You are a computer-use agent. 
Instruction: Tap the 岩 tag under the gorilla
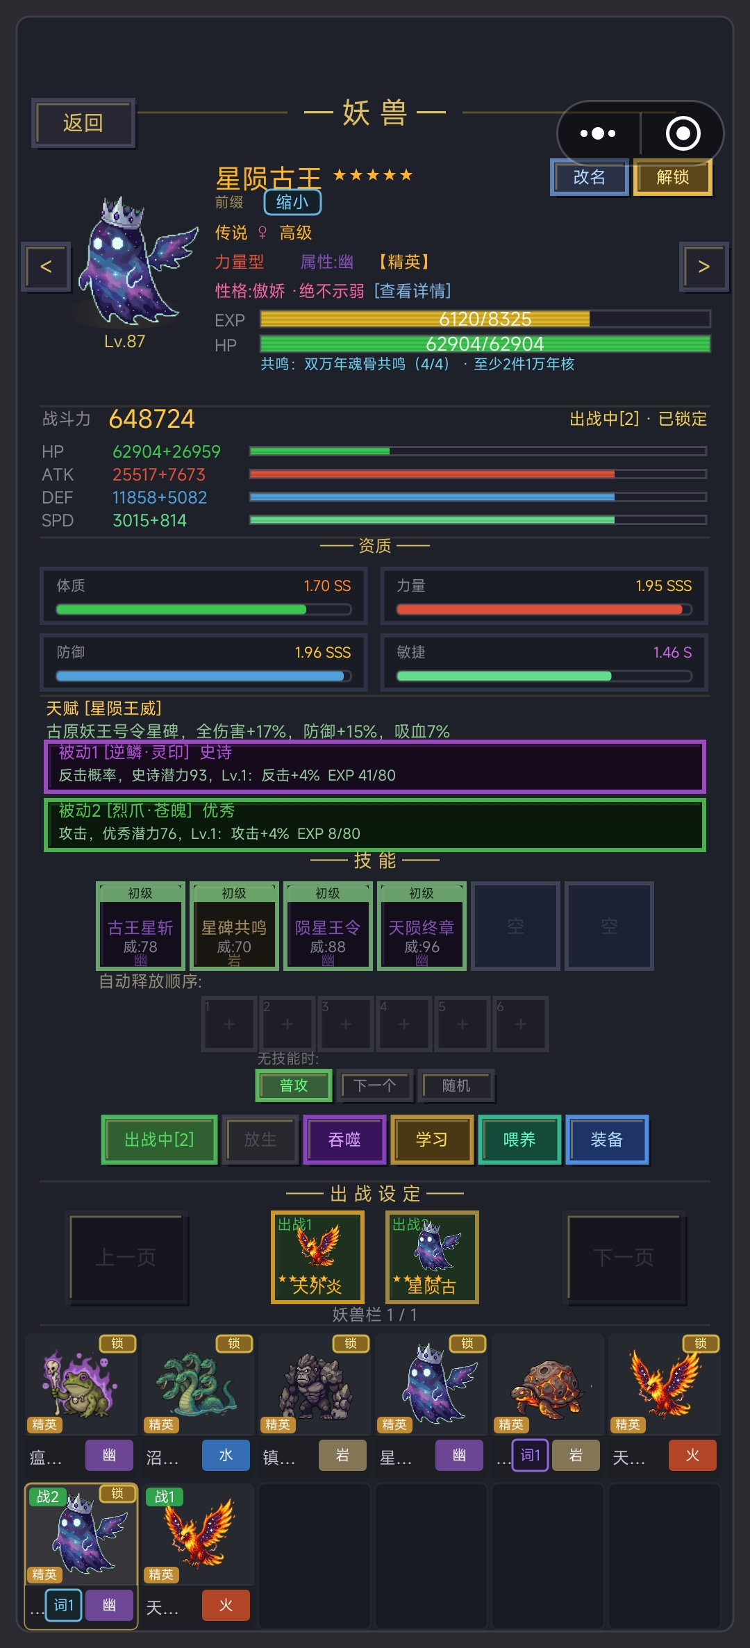(342, 1456)
